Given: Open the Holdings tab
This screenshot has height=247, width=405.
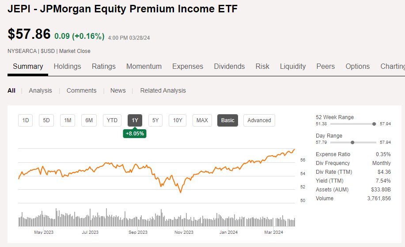Looking at the screenshot, I should pyautogui.click(x=67, y=67).
